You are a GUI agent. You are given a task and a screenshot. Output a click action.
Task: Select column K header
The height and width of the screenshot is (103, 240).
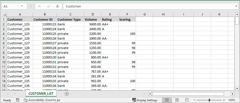[219, 14]
